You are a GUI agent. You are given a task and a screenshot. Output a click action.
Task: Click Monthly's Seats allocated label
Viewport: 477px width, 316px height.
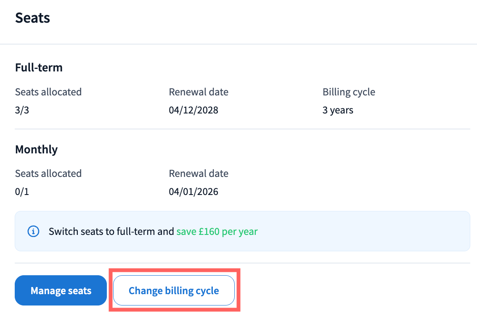coord(48,174)
